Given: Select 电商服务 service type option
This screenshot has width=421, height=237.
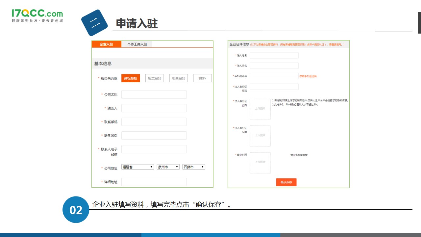Looking at the screenshot, I should (x=179, y=78).
